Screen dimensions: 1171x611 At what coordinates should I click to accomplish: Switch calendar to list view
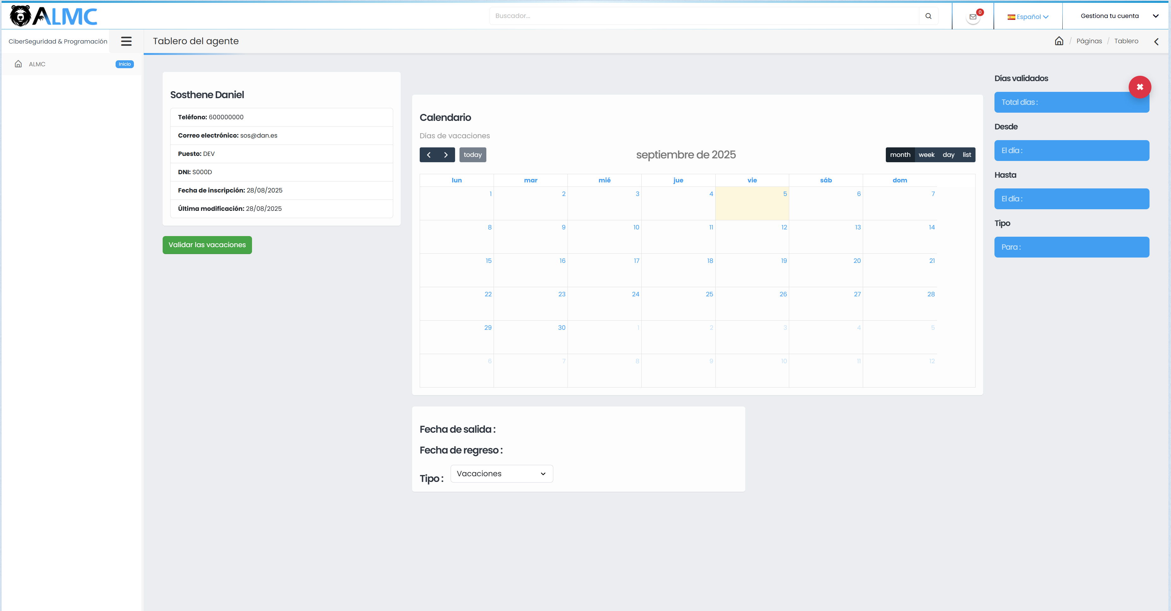(x=966, y=155)
